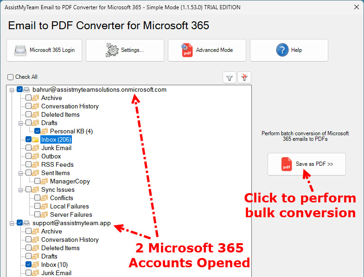The image size is (364, 277).
Task: Click the filter funnel icon
Action: point(230,78)
